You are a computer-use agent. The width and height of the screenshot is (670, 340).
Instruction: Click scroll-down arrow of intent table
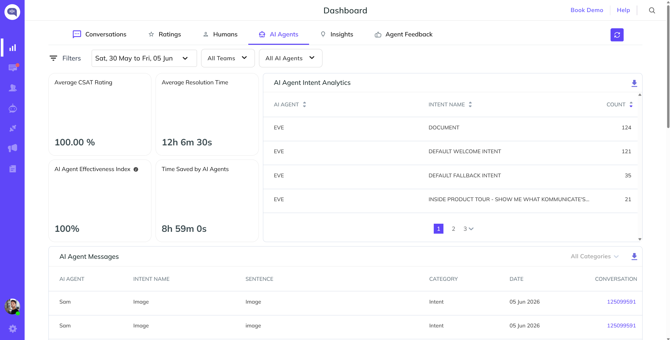tap(640, 239)
